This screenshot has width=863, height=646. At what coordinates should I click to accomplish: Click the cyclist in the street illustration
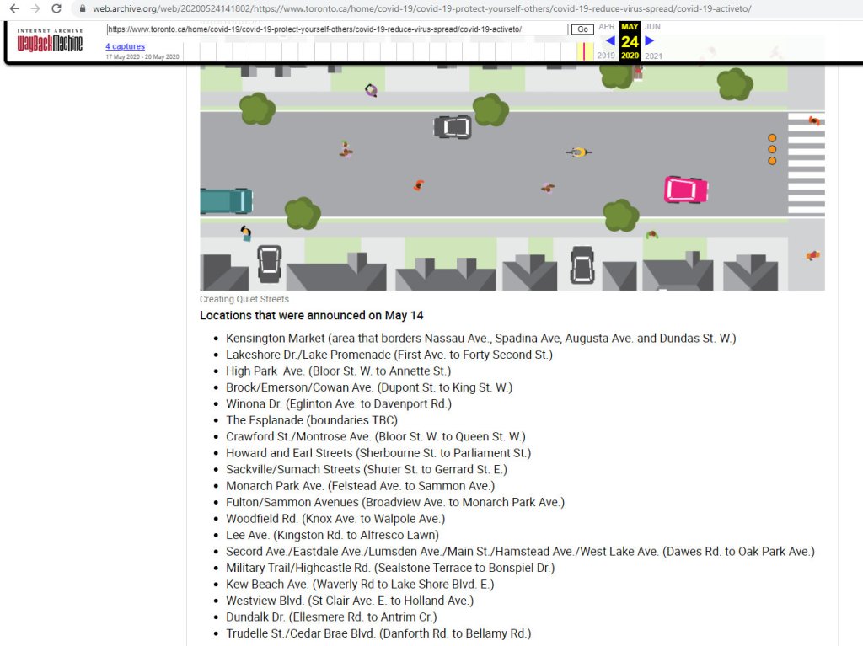[578, 152]
